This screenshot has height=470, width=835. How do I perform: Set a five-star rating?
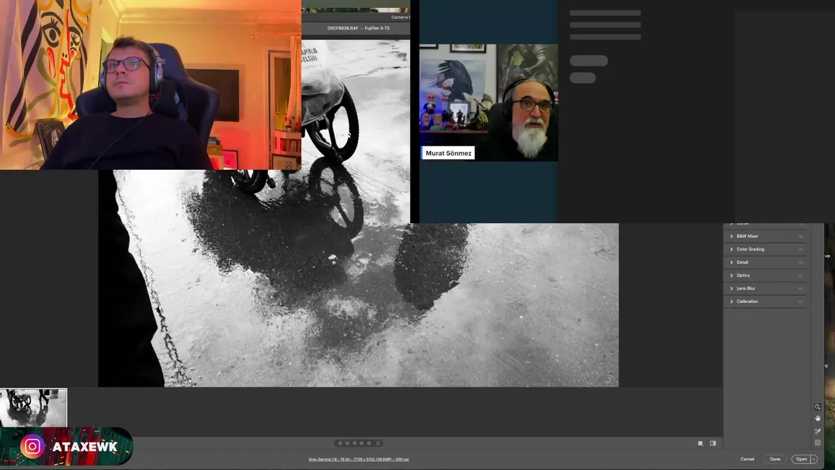point(369,443)
